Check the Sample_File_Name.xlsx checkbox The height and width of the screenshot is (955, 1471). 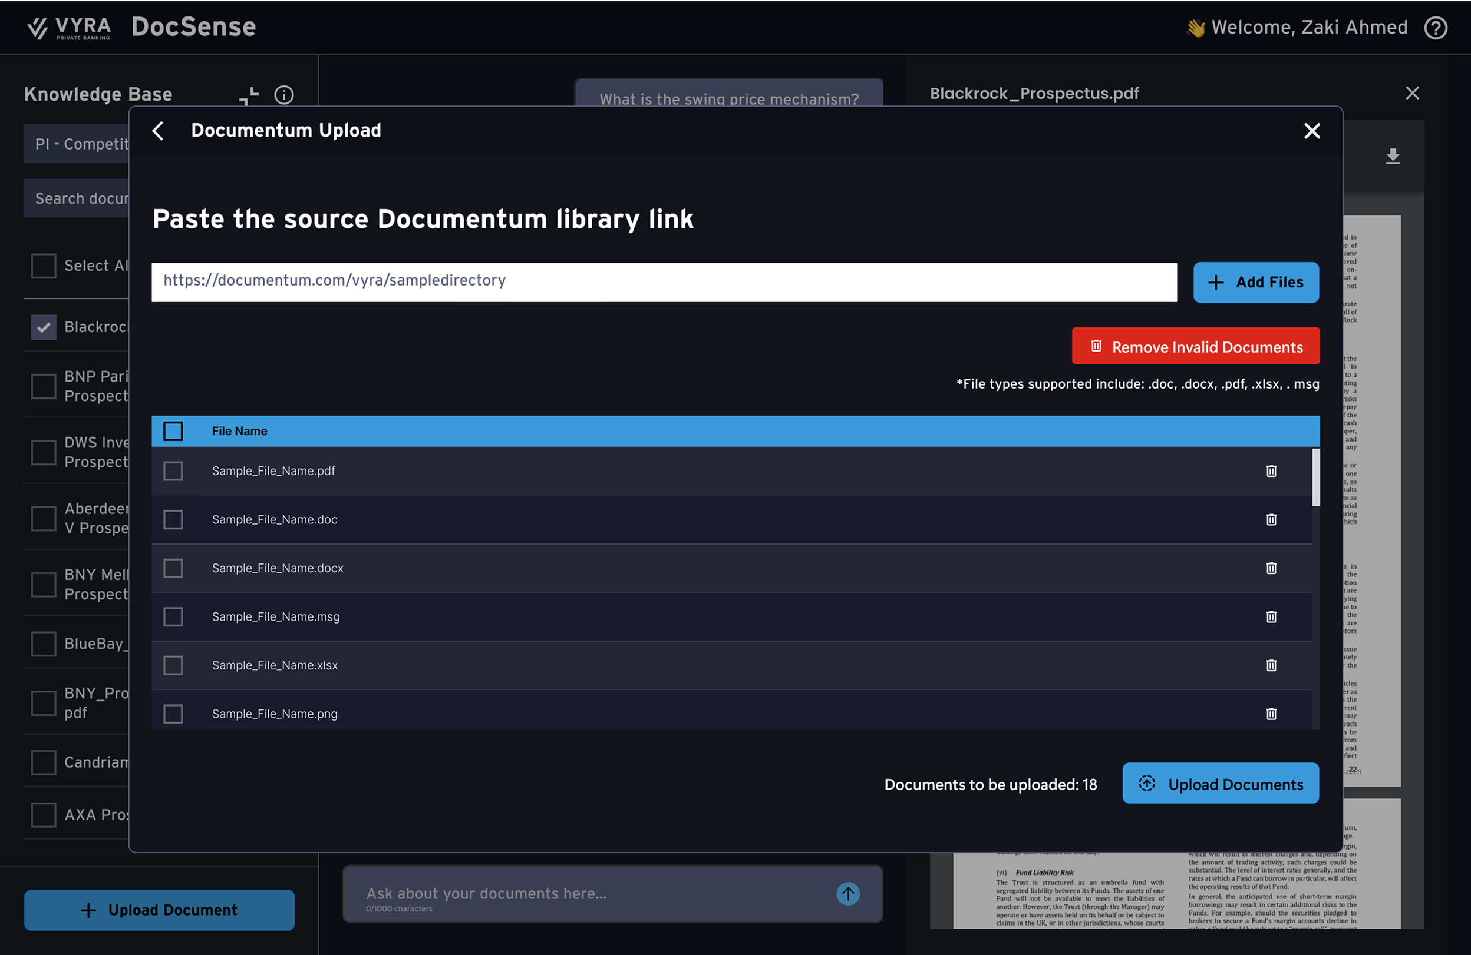click(x=173, y=665)
